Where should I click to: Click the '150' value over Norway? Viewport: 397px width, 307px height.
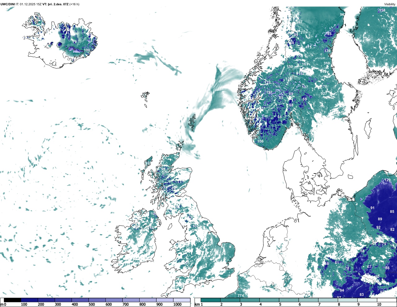point(290,67)
